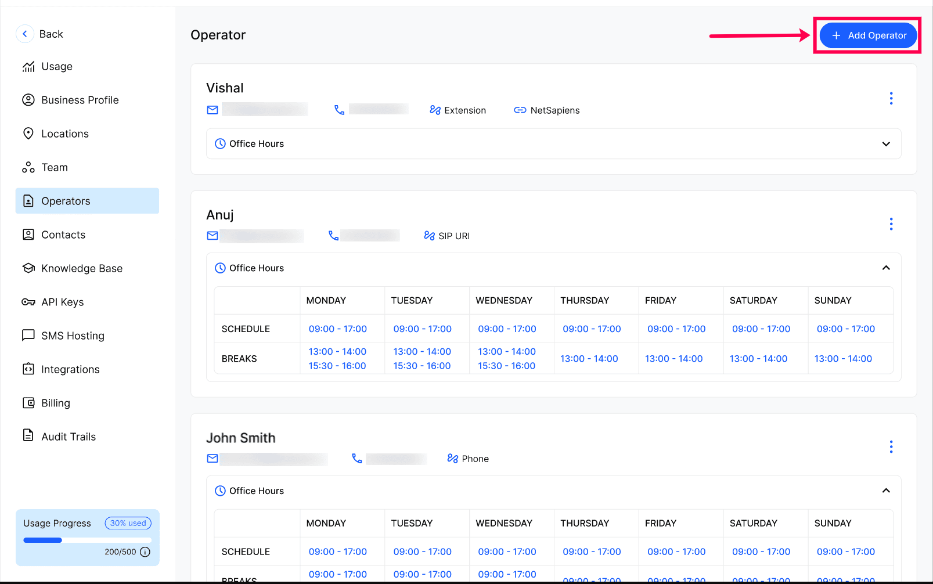This screenshot has height=584, width=933.
Task: Expand Vishal's Office Hours section
Action: [x=553, y=144]
